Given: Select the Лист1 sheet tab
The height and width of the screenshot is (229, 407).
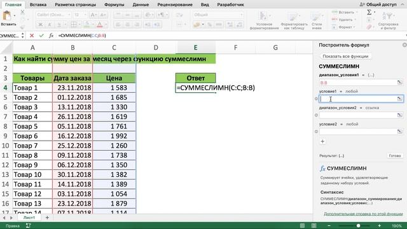Looking at the screenshot, I should point(29,218).
